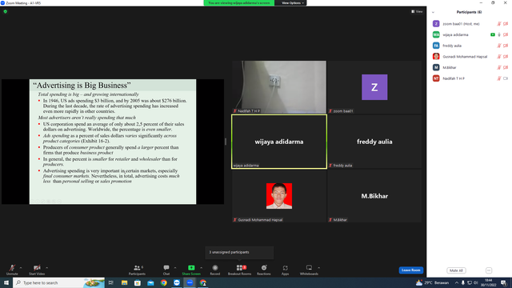Click the M avatar of M.Bikhar
Viewport: 512px width, 288px height.
coord(436,67)
